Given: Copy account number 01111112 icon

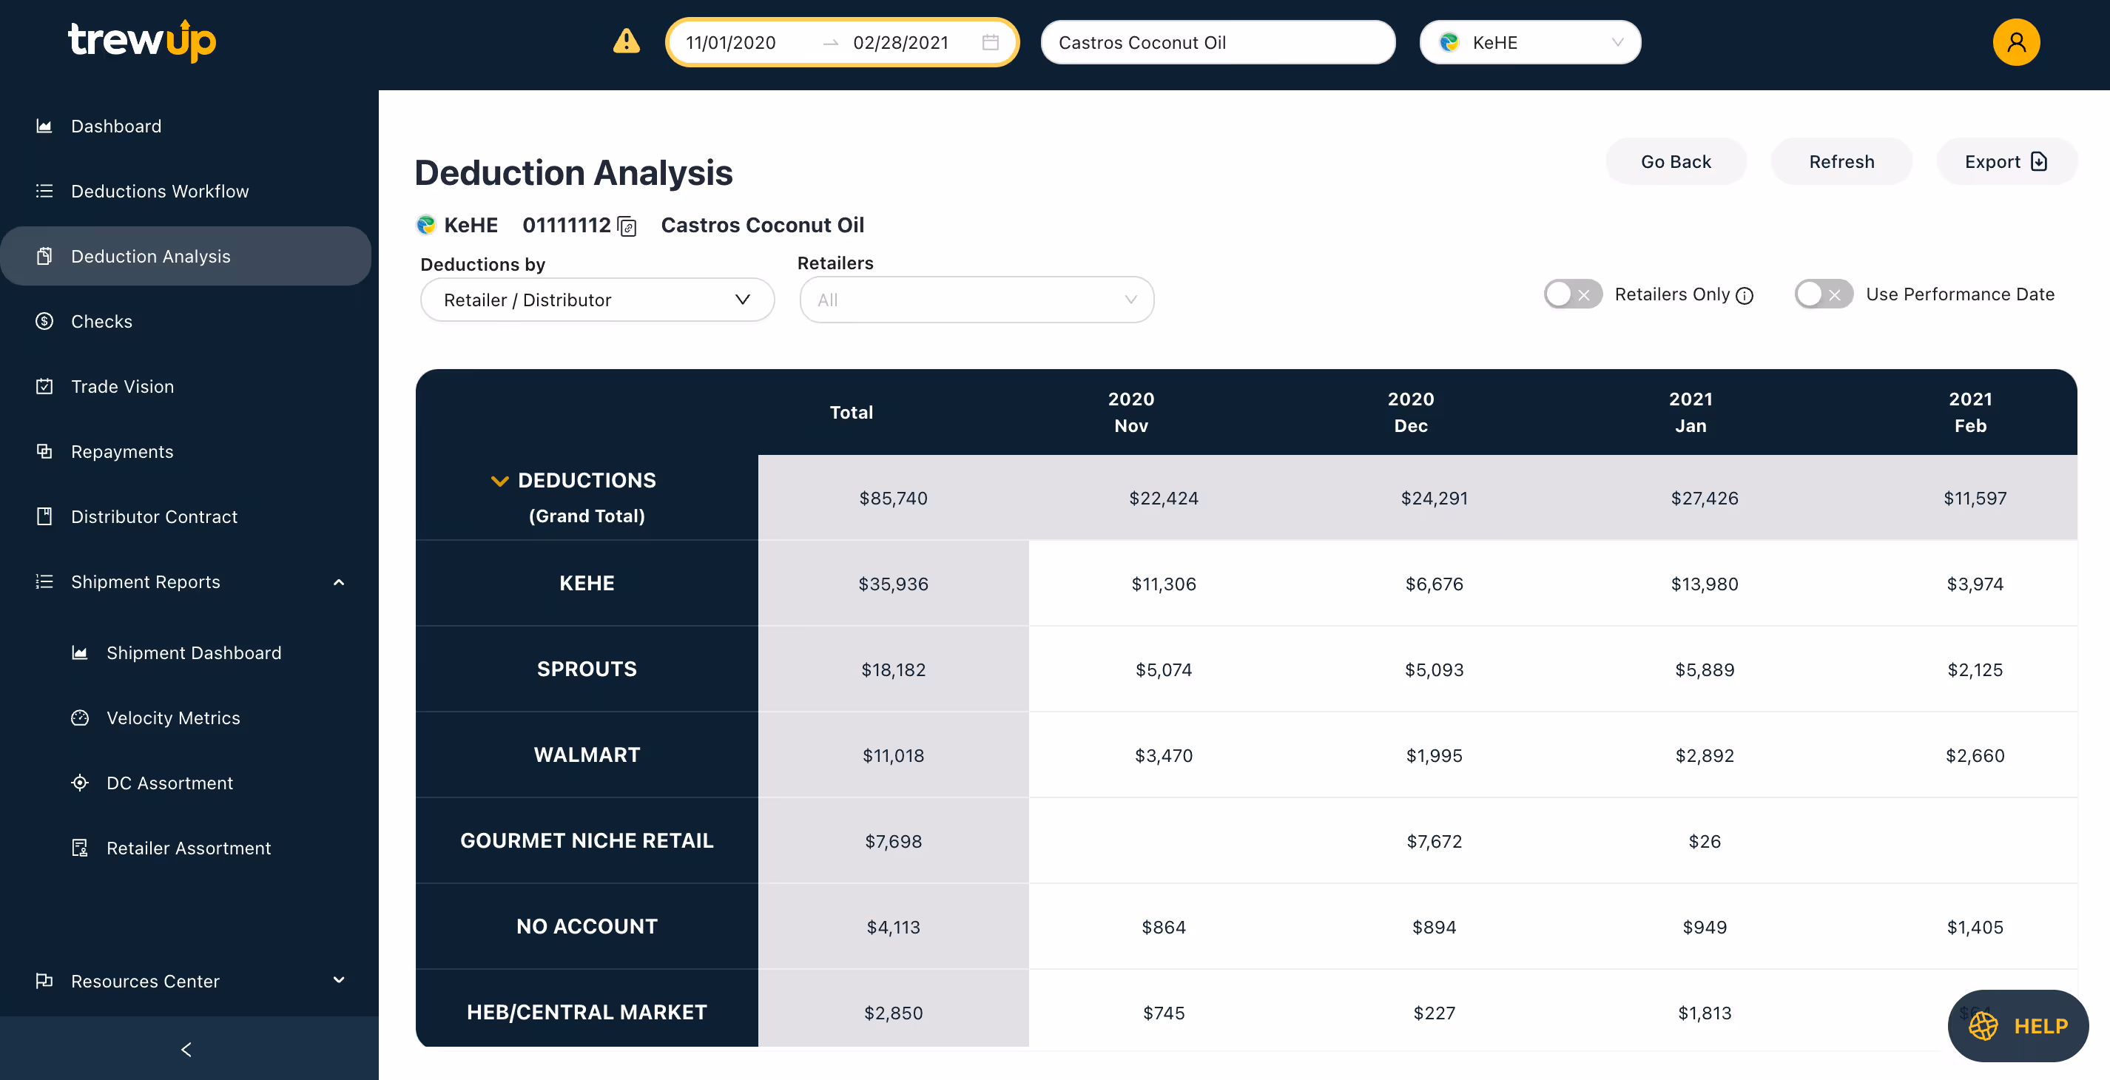Looking at the screenshot, I should (627, 227).
